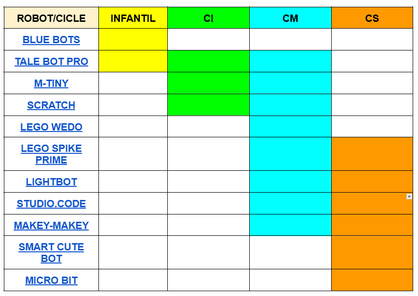Click the cyan CM header cell
418x296 pixels.
pos(290,18)
